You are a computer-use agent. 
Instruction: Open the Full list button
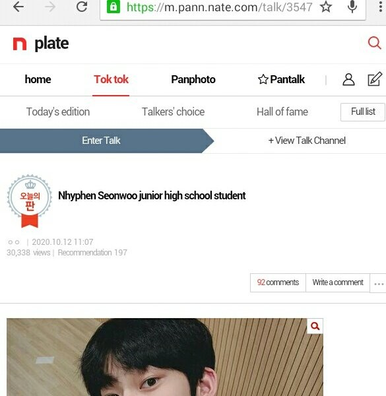(363, 112)
